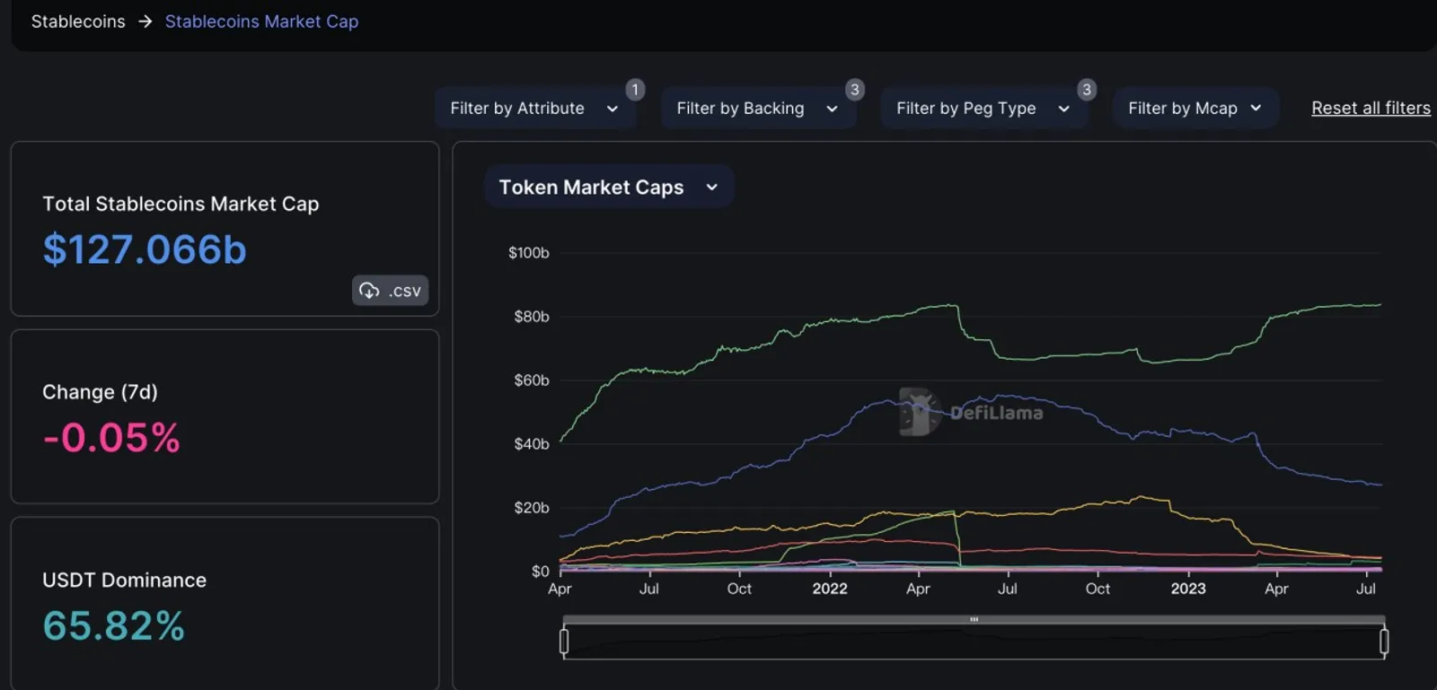Download the market cap data as .csv
Image resolution: width=1437 pixels, height=690 pixels.
pos(390,291)
